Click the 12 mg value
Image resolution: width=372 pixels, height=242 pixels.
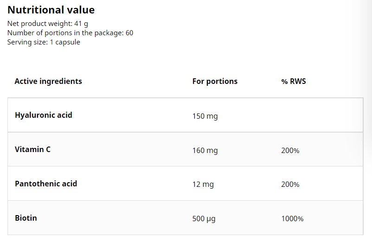(x=203, y=185)
